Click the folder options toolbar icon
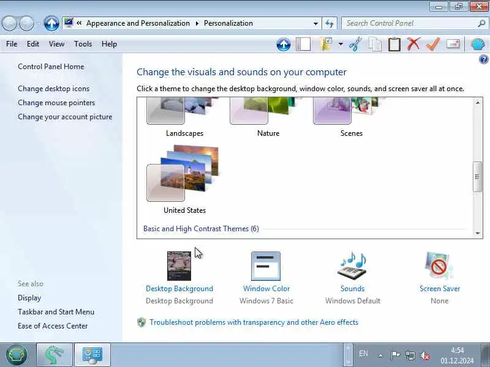The height and width of the screenshot is (367, 490). click(x=326, y=44)
